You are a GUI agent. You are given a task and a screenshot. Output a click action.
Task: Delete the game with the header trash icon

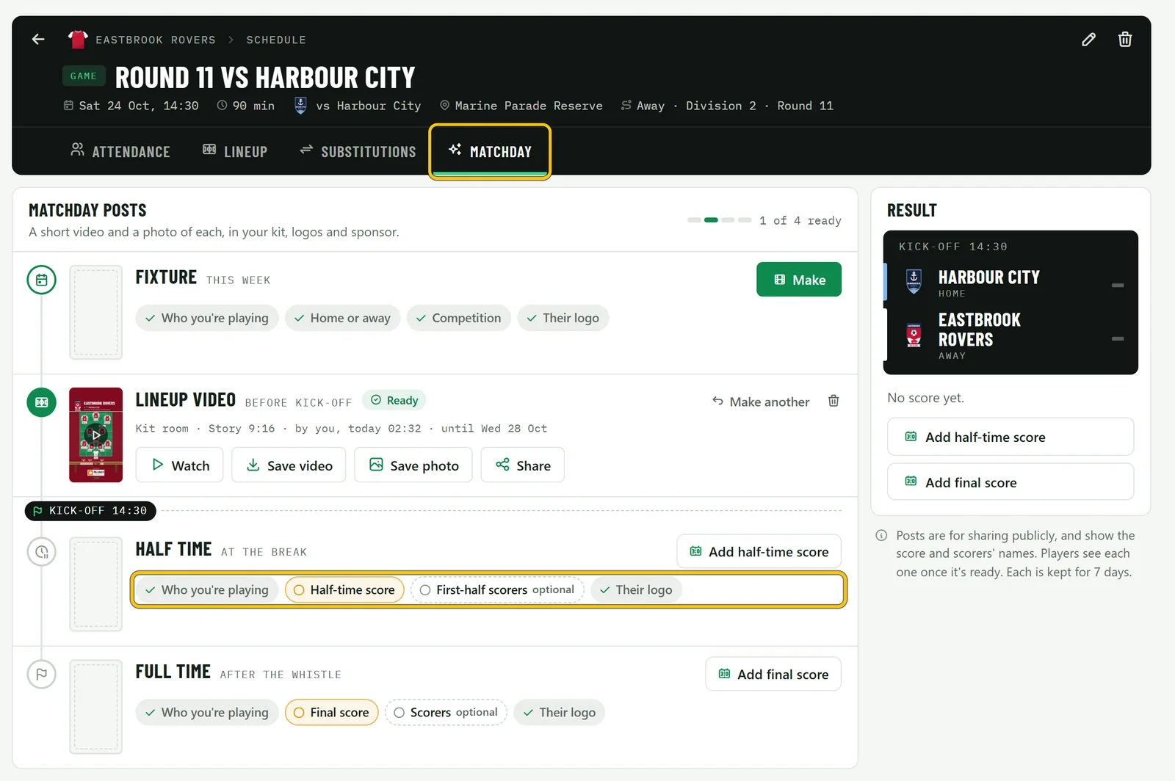coord(1125,40)
